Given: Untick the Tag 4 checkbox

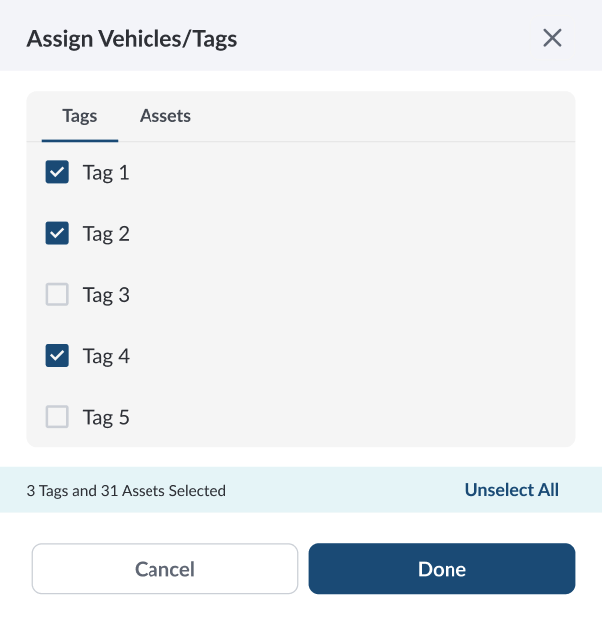Looking at the screenshot, I should point(57,356).
